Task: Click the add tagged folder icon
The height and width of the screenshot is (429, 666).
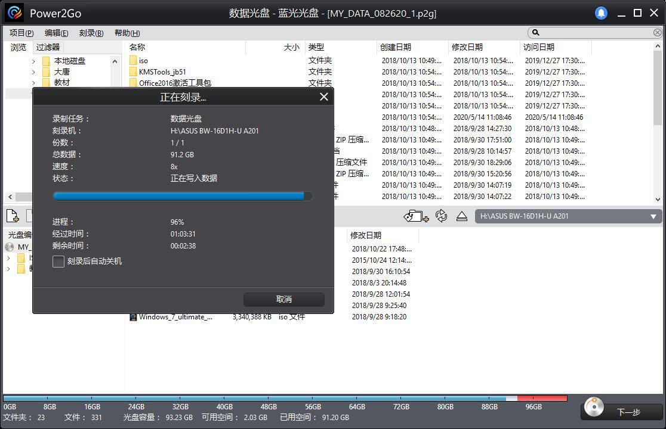Action: tap(416, 216)
